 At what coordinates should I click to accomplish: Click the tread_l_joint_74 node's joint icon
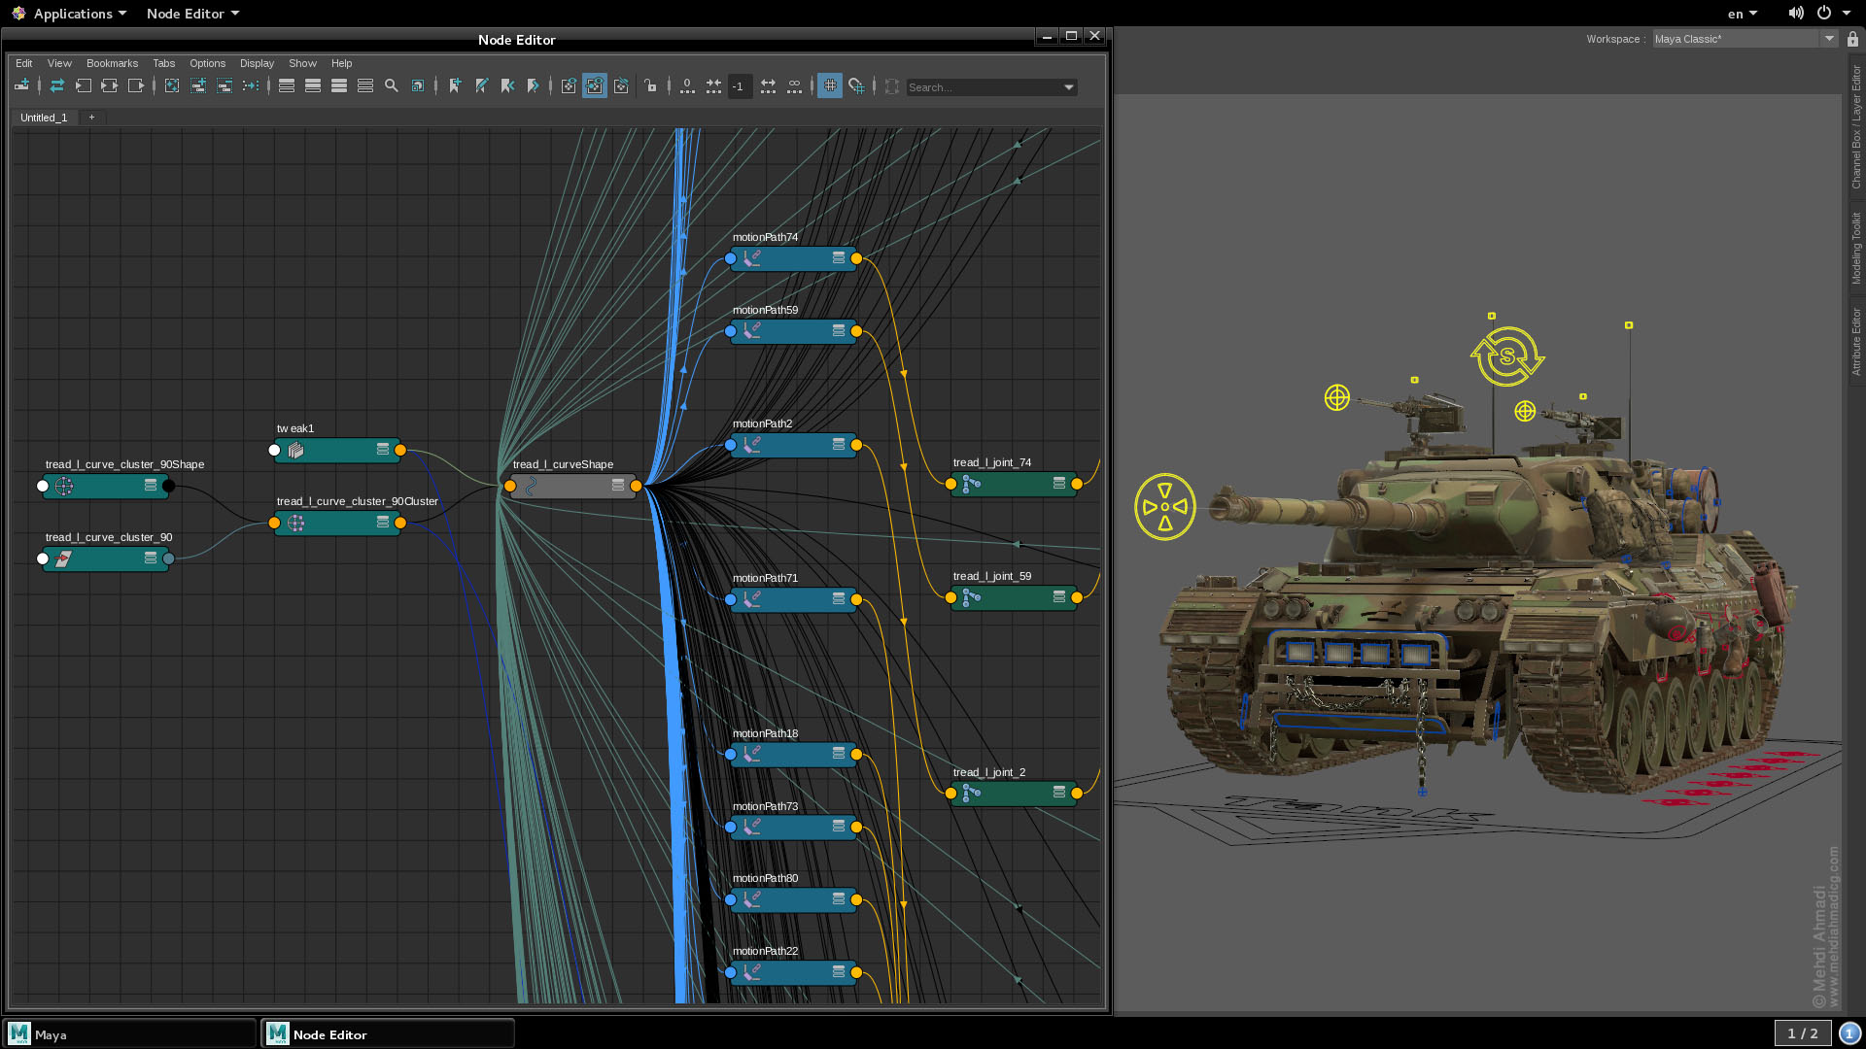coord(972,484)
